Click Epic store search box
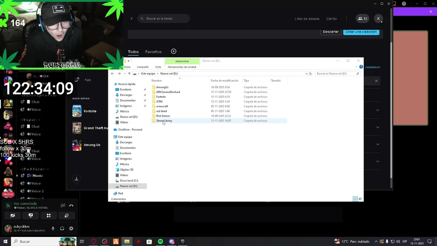Image resolution: width=437 pixels, height=246 pixels. point(164,18)
